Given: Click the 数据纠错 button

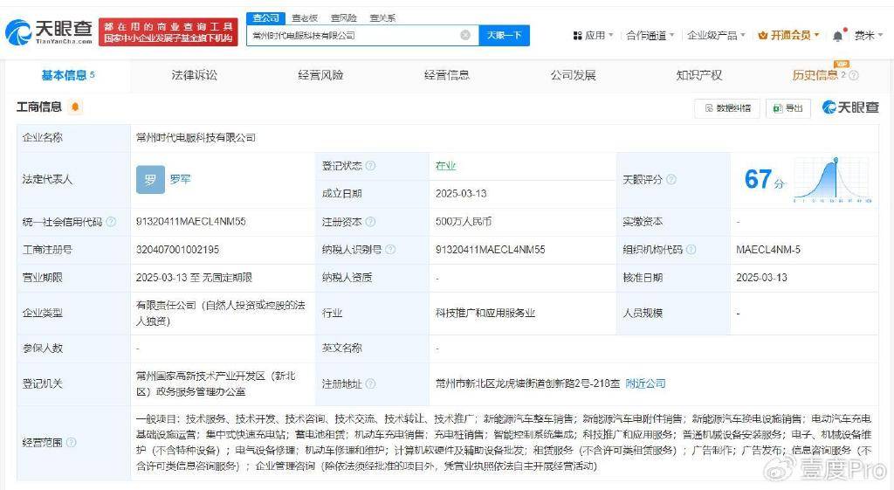Looking at the screenshot, I should point(727,107).
